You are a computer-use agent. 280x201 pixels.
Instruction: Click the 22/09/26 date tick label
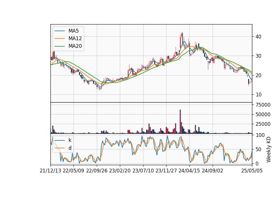tap(97, 171)
